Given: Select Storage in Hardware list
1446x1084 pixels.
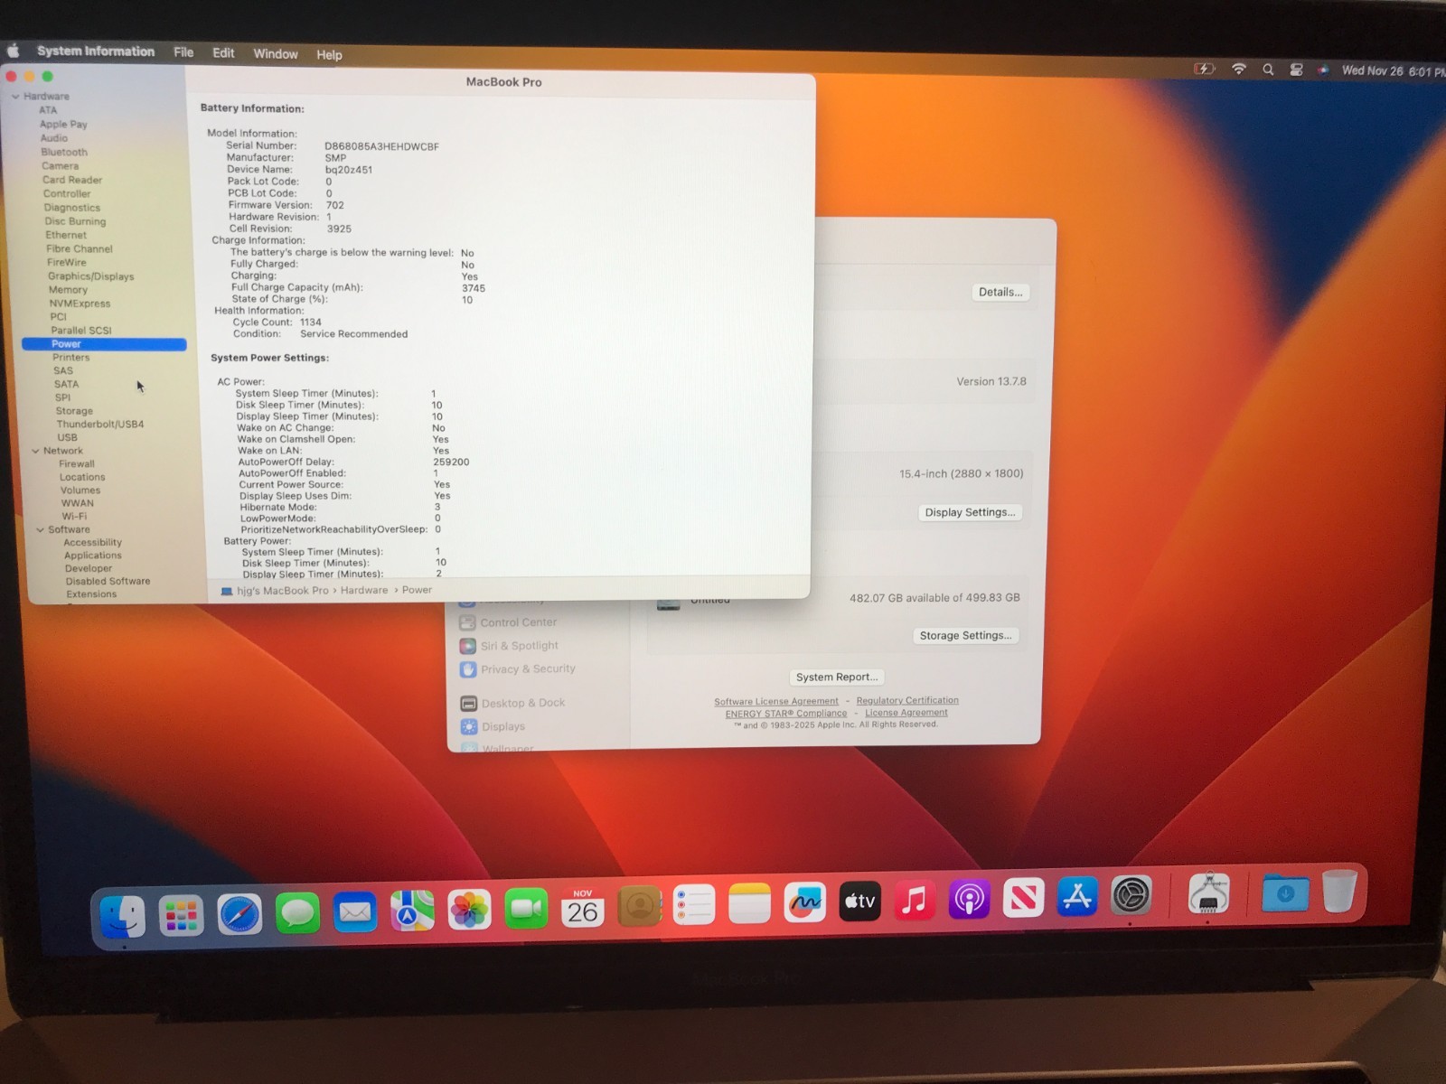Looking at the screenshot, I should click(x=74, y=411).
